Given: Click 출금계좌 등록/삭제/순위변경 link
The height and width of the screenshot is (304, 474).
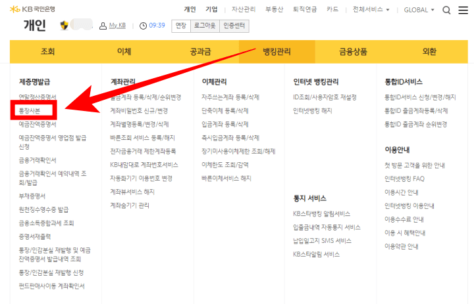Looking at the screenshot, I should [145, 97].
